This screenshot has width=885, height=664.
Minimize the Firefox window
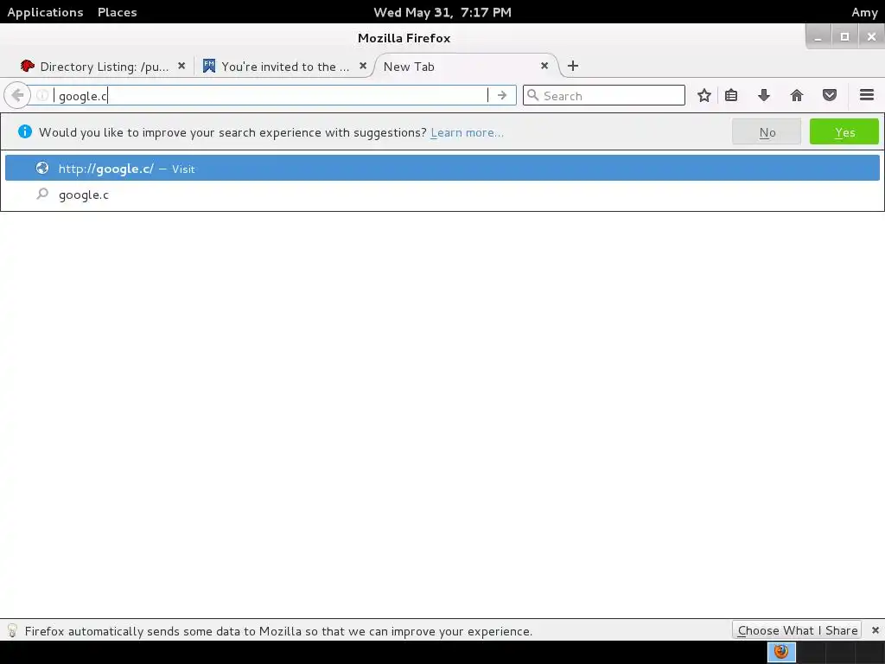point(818,37)
